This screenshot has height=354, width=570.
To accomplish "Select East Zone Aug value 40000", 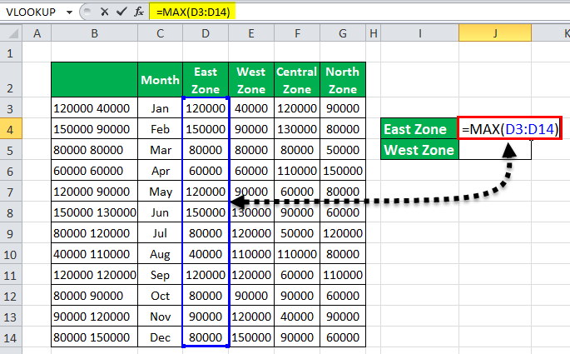I will pyautogui.click(x=206, y=254).
